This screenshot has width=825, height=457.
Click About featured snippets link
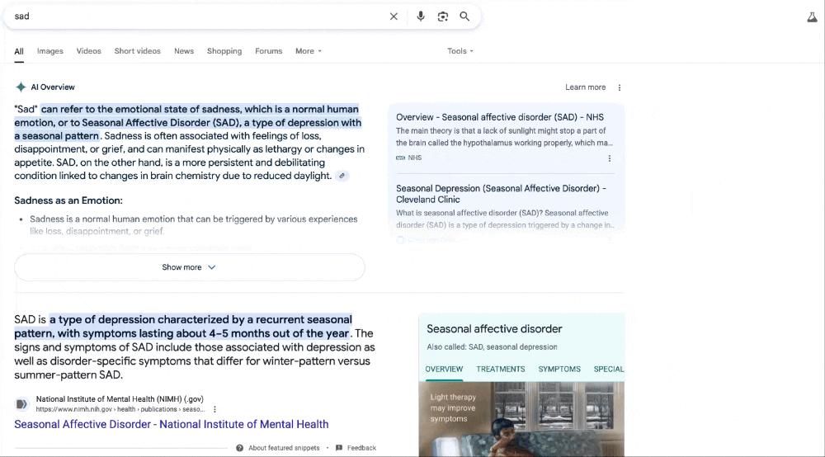284,448
